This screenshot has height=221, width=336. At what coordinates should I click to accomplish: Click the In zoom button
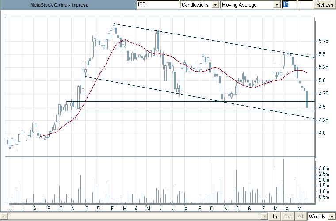point(275,216)
